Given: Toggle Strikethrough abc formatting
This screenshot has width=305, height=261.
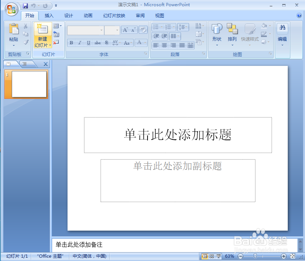Looking at the screenshot, I should [x=98, y=43].
